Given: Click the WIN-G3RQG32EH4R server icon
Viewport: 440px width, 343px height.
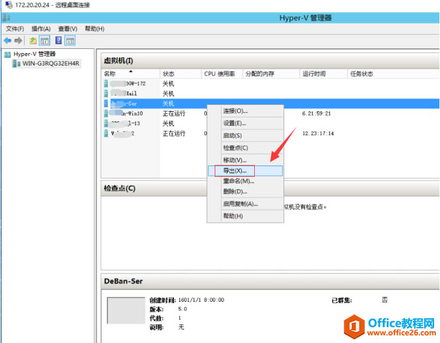Looking at the screenshot, I should (17, 64).
